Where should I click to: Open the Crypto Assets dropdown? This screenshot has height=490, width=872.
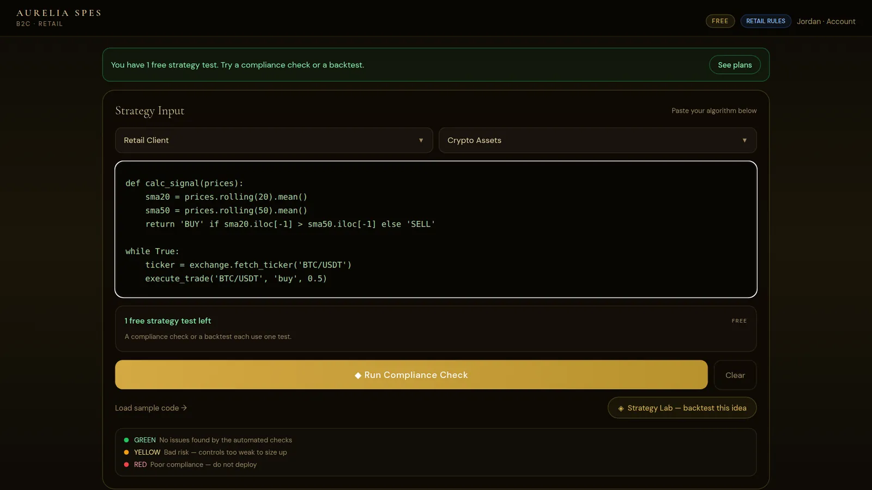point(597,140)
